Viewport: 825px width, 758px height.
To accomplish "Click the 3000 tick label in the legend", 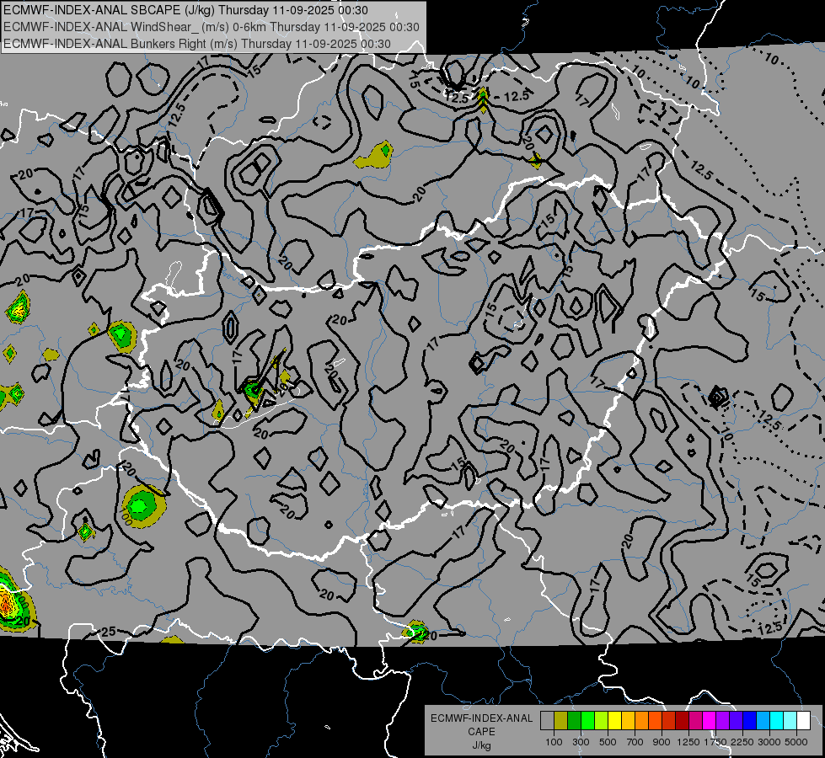I will click(x=769, y=742).
